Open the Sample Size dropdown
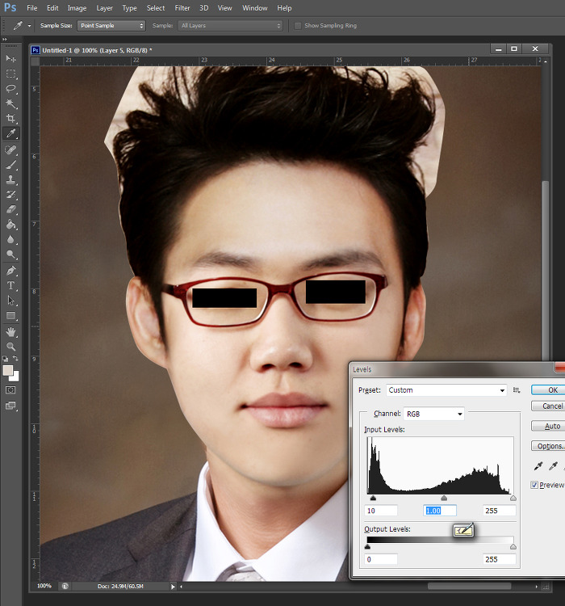 pos(111,26)
